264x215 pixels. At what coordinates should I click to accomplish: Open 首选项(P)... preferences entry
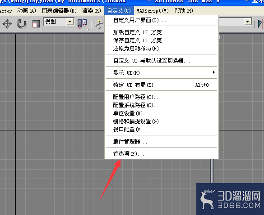point(162,154)
